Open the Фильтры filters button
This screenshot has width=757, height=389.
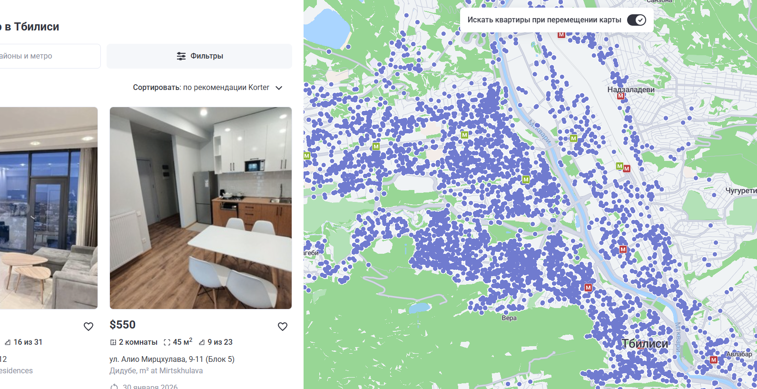tap(199, 56)
